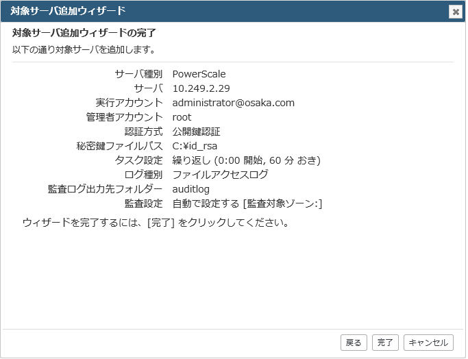
Task: Click the 実行アカウント label
Action: (x=130, y=103)
